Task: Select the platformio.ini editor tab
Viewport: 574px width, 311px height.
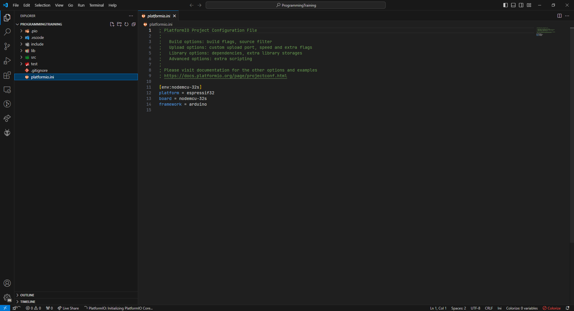Action: point(159,16)
